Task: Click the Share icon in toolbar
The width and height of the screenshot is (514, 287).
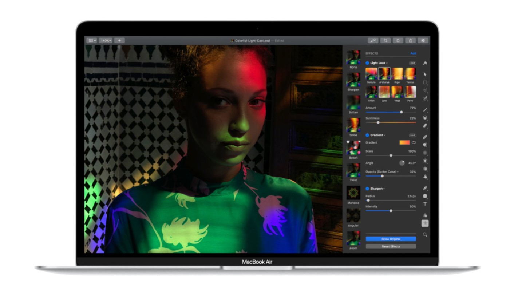Action: [x=411, y=40]
